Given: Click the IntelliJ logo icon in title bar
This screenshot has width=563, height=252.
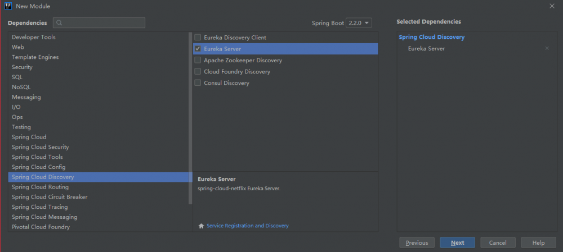Looking at the screenshot, I should coord(7,6).
